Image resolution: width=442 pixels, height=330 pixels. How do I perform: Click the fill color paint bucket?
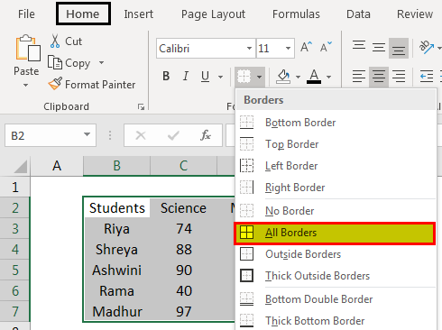point(283,77)
